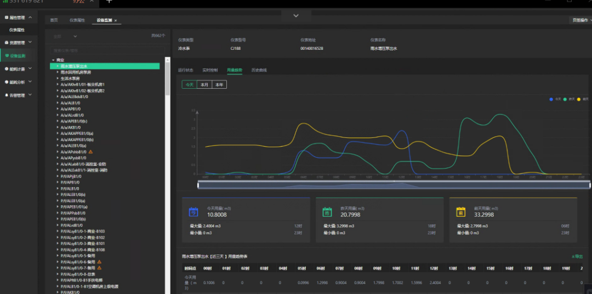Viewport: 592px width, 294px height.
Task: Open the 用量趋势 tab
Action: (x=235, y=70)
